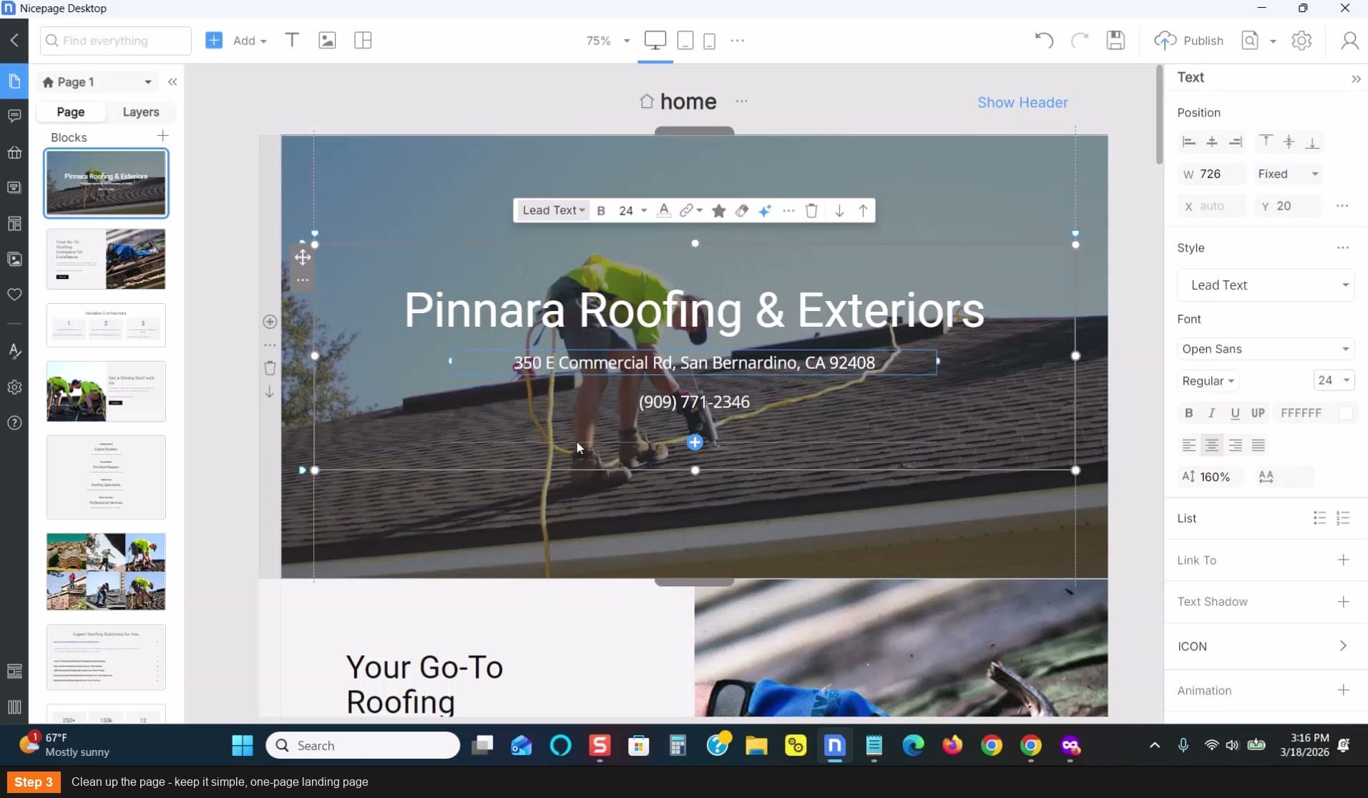1368x798 pixels.
Task: Delete element using floating toolbar trash icon
Action: 811,210
